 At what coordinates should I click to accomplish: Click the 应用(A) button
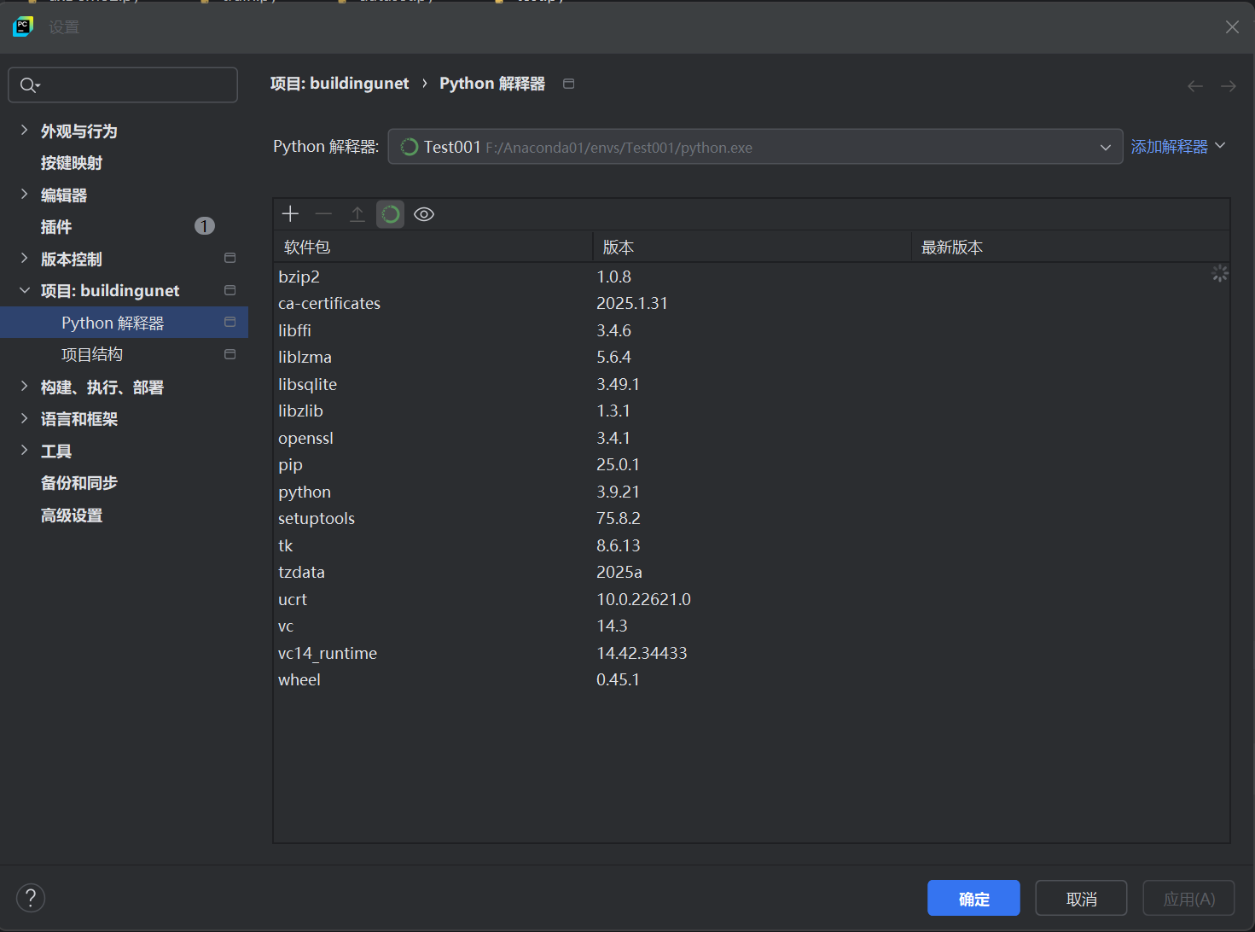pyautogui.click(x=1188, y=898)
